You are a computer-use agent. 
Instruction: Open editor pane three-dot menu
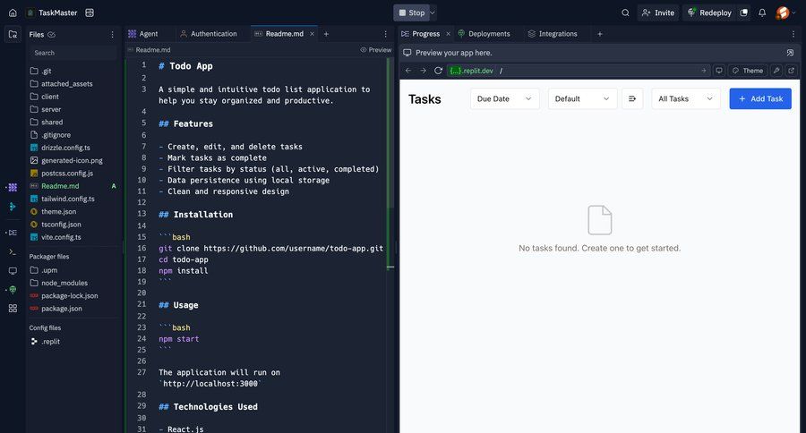pos(385,34)
